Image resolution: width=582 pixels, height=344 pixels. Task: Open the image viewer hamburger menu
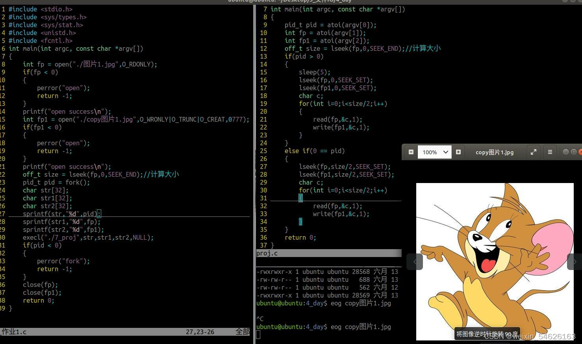click(x=550, y=152)
